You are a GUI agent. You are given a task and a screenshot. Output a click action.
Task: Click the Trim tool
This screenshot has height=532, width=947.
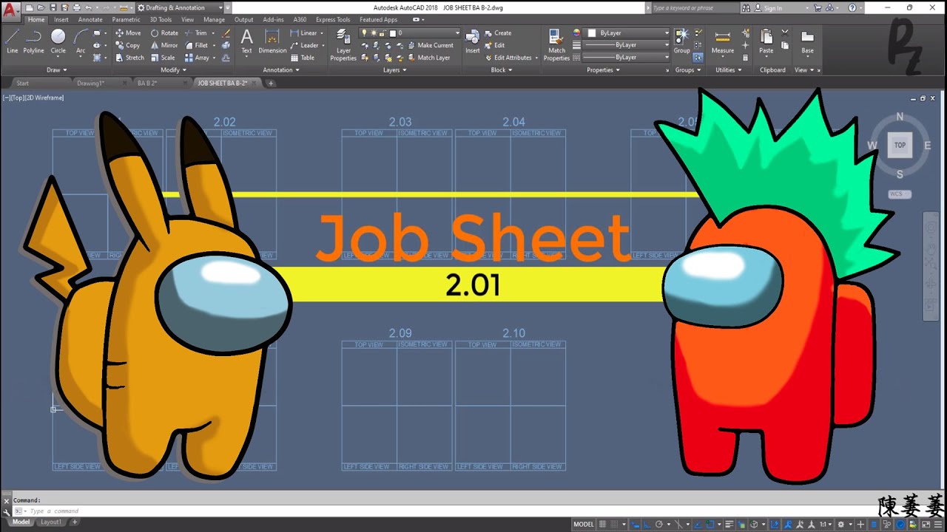coord(196,33)
